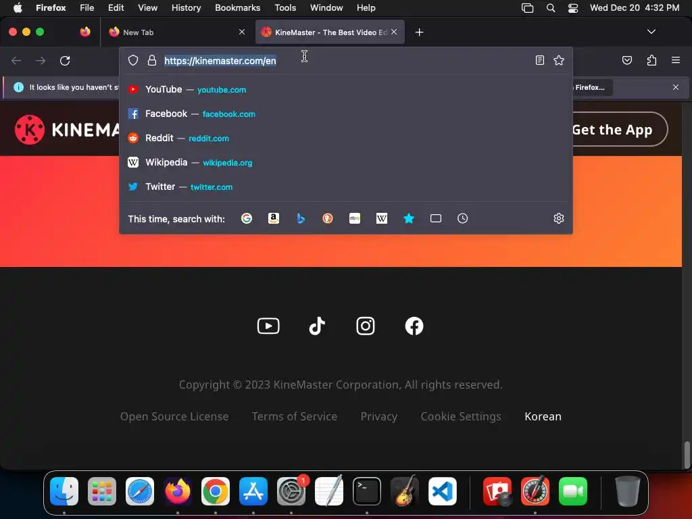692x519 pixels.
Task: Save page to Pocket icon
Action: [x=626, y=60]
